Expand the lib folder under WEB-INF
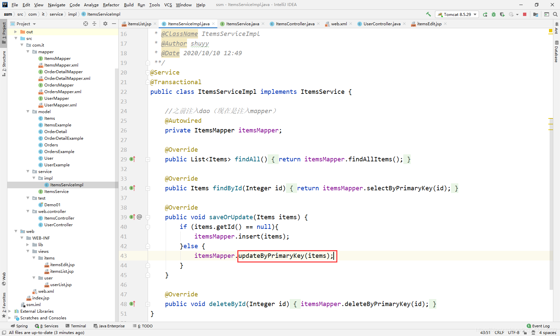560x336 pixels. [x=28, y=245]
